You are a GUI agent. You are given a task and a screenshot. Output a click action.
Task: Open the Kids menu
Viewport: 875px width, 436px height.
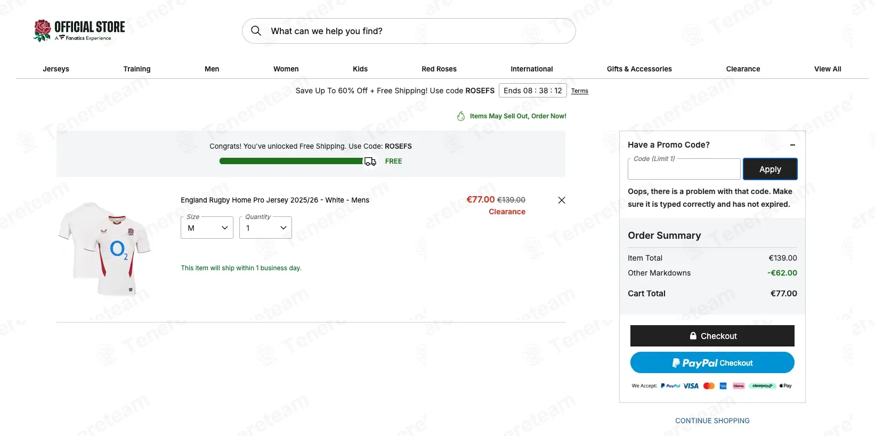click(x=360, y=69)
